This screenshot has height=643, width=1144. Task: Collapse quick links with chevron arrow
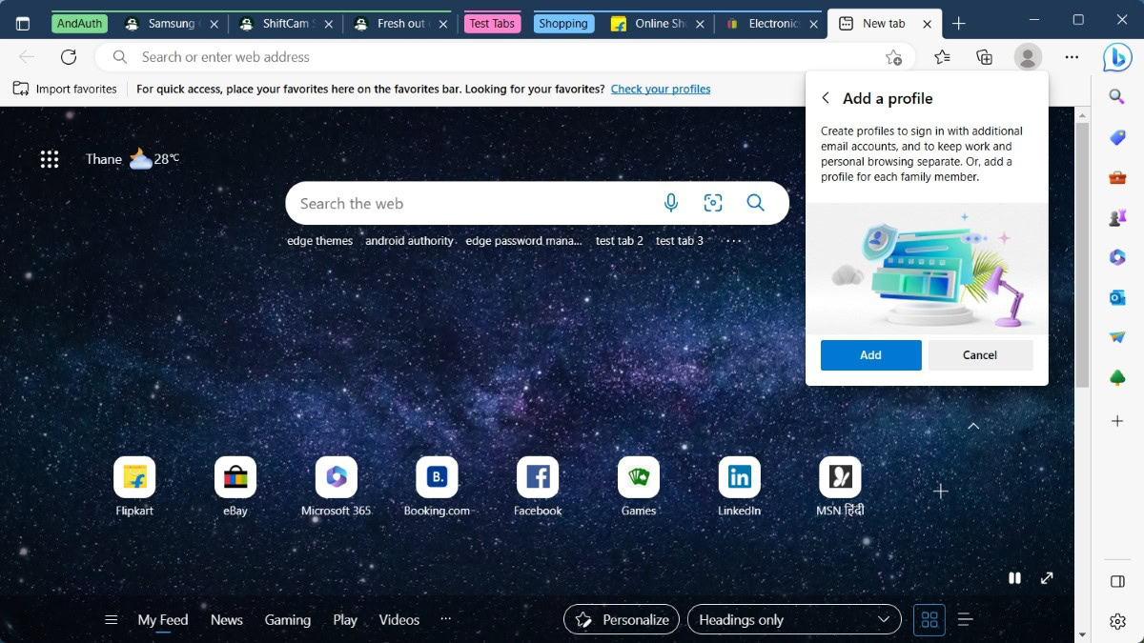973,426
